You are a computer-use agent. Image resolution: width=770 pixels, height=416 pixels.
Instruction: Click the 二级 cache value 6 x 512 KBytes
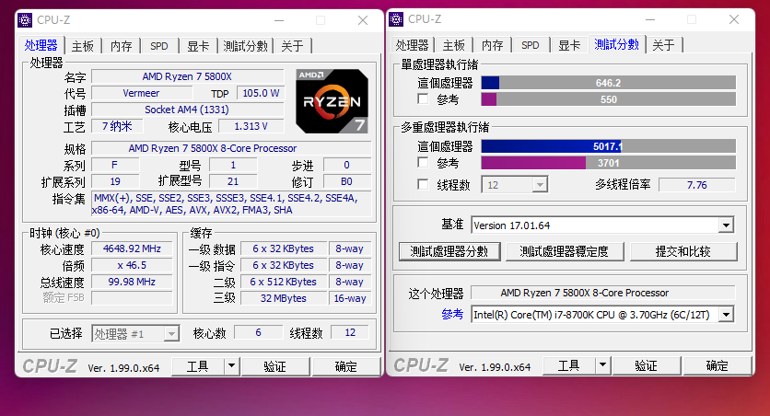(x=284, y=282)
